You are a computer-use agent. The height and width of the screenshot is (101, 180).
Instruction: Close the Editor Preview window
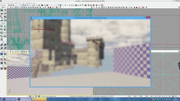[x=148, y=17]
